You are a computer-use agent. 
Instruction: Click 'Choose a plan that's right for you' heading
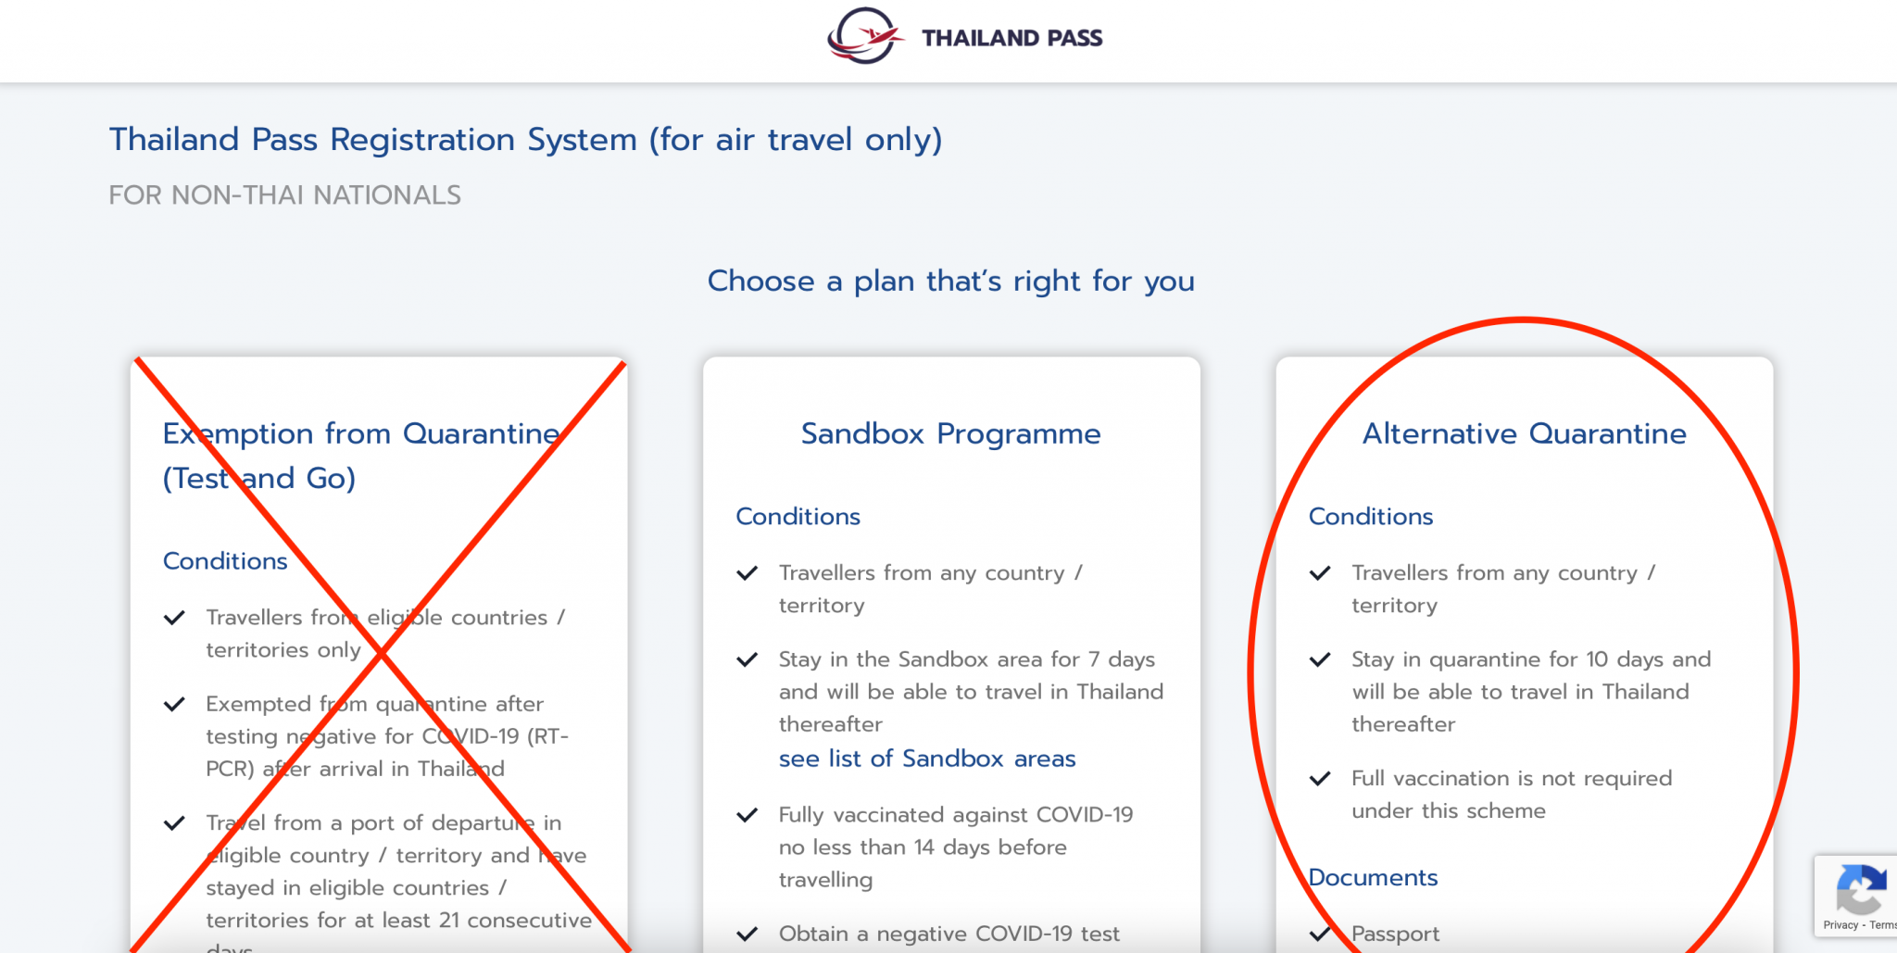click(x=950, y=281)
